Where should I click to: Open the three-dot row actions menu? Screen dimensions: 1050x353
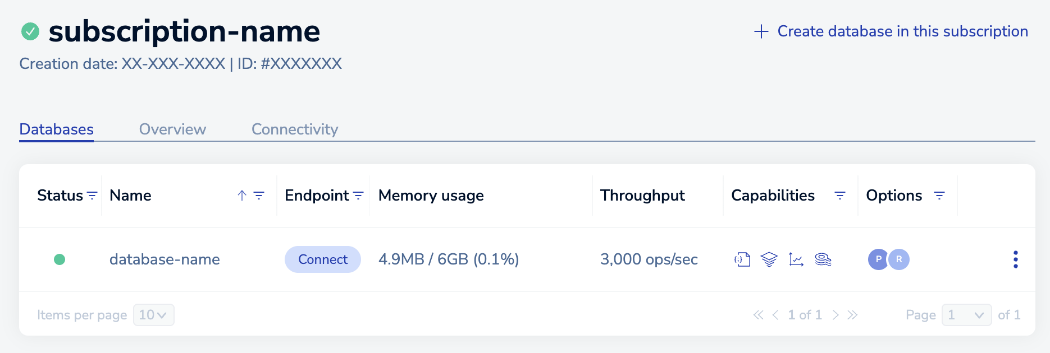click(x=1015, y=259)
